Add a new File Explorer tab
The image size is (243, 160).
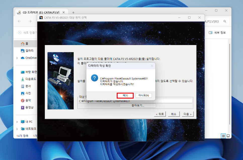coord(73,12)
